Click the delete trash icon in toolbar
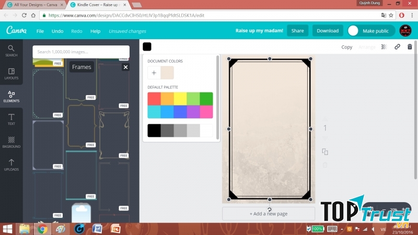 click(410, 46)
